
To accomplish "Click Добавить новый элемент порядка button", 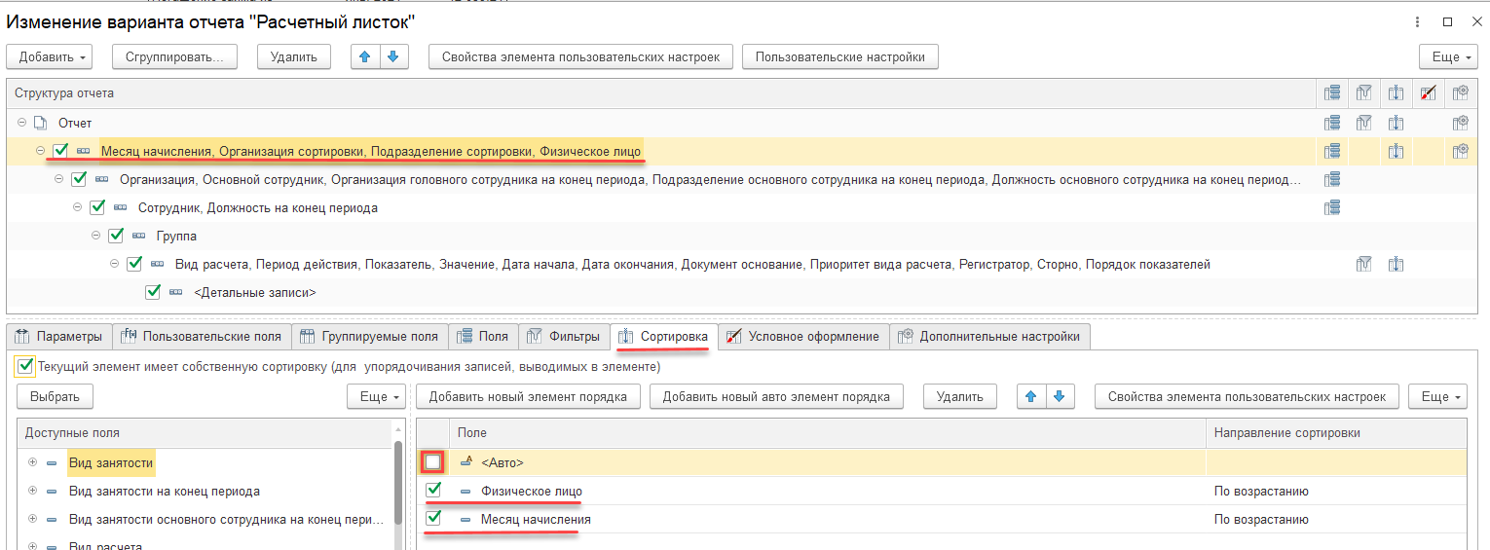I will tap(534, 396).
